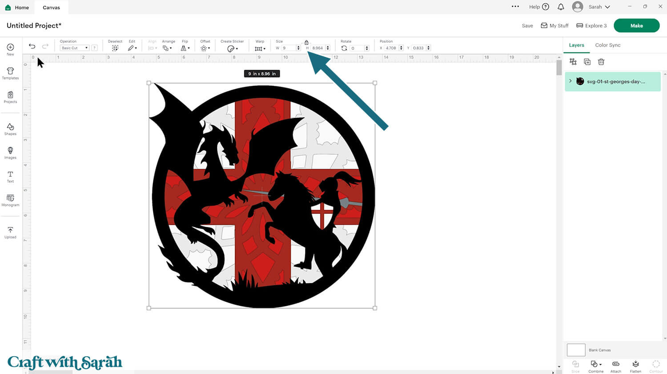The width and height of the screenshot is (667, 374).
Task: Click the New project icon in sidebar
Action: point(10,47)
